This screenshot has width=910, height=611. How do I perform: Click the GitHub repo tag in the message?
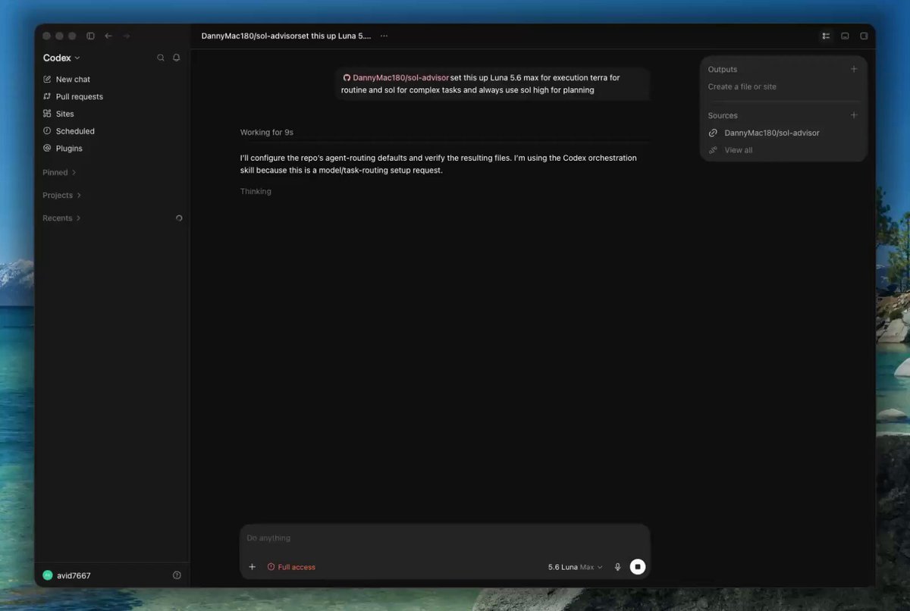[x=396, y=77]
